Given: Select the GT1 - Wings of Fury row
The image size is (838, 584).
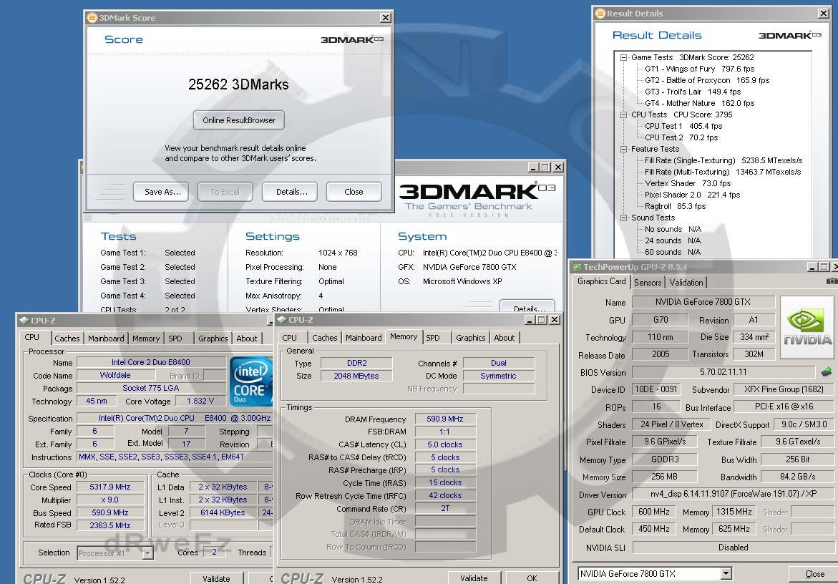Looking at the screenshot, I should 700,69.
